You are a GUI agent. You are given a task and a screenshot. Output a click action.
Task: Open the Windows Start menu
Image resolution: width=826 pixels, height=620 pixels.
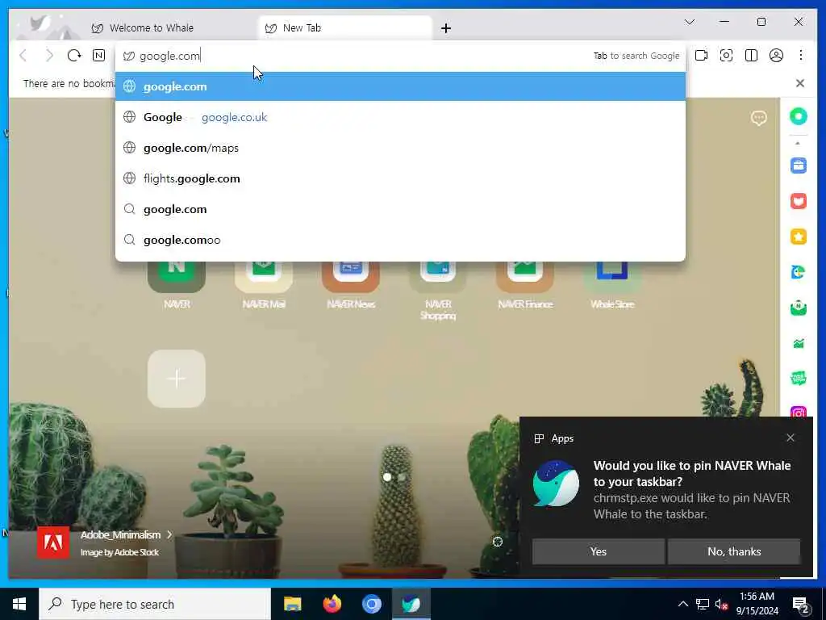click(x=19, y=604)
